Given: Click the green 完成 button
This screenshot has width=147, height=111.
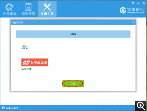Looking at the screenshot, I should coord(73,84).
